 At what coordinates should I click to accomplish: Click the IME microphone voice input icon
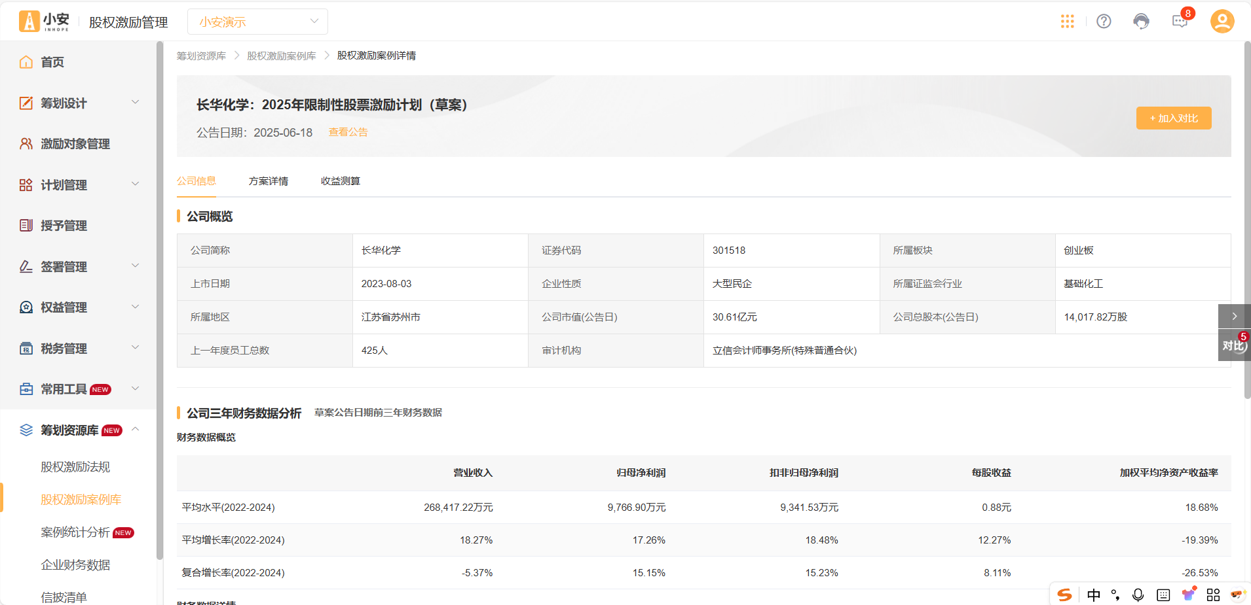(x=1138, y=595)
